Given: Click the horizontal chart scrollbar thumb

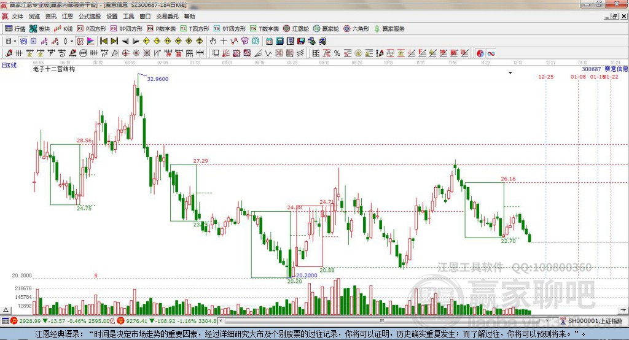Looking at the screenshot, I should click(382, 321).
